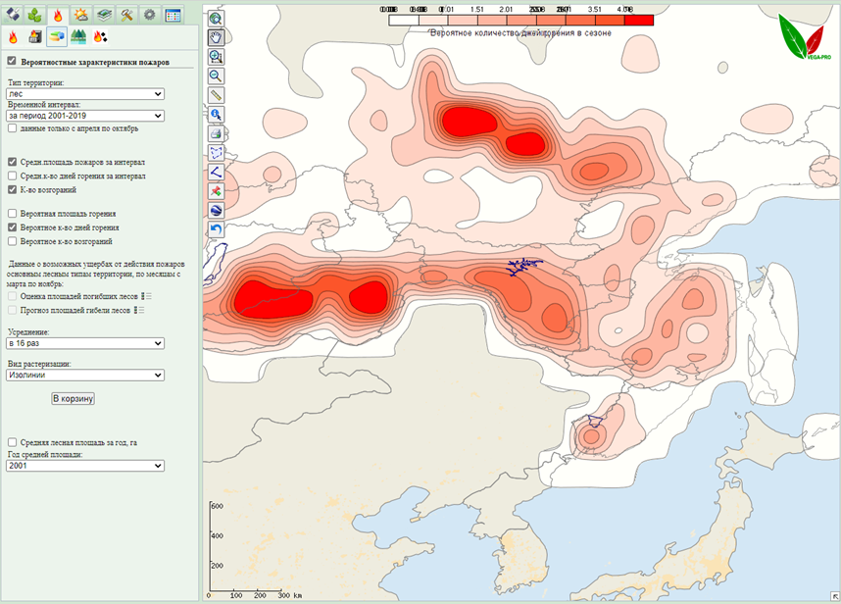
Task: Enable 'данные только с апреля по октябрь' checkbox
Action: pos(12,127)
